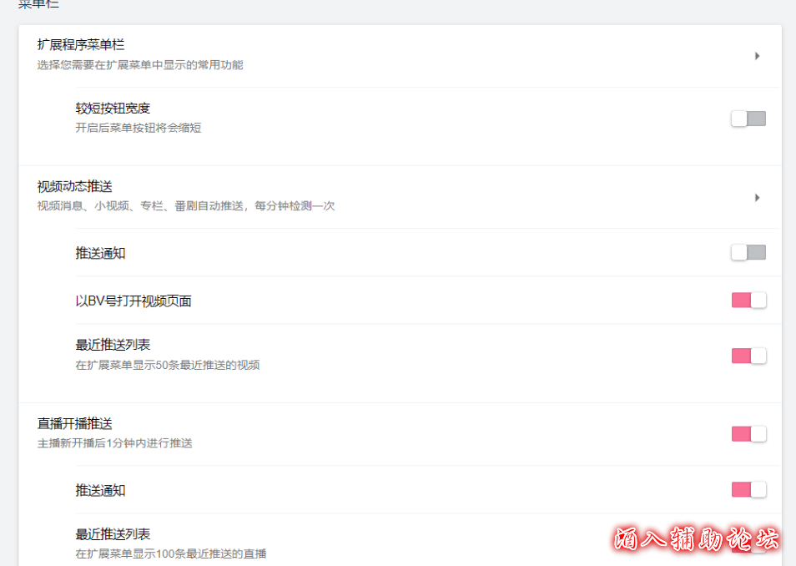The height and width of the screenshot is (566, 796).
Task: Expand the 扩展程序菜单栏 arrow
Action: [757, 56]
